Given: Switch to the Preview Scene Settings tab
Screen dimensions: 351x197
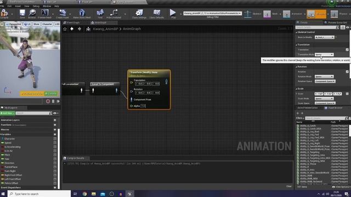Looking at the screenshot, I should pos(336,22).
